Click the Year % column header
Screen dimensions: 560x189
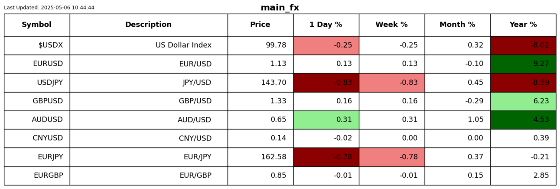[523, 25]
